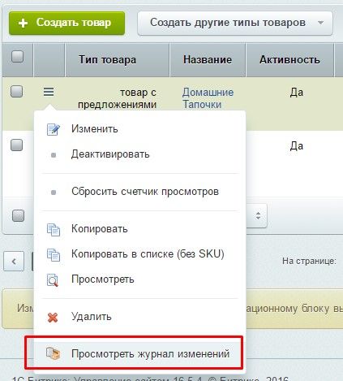Click the change journal icon
The width and height of the screenshot is (343, 381).
(53, 353)
